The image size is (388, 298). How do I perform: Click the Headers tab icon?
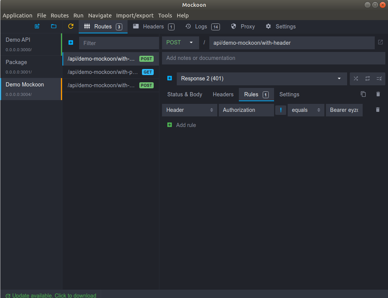[x=136, y=26]
